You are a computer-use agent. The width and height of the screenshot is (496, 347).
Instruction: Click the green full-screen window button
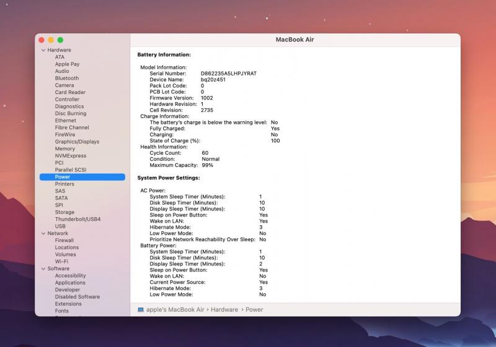coord(61,40)
